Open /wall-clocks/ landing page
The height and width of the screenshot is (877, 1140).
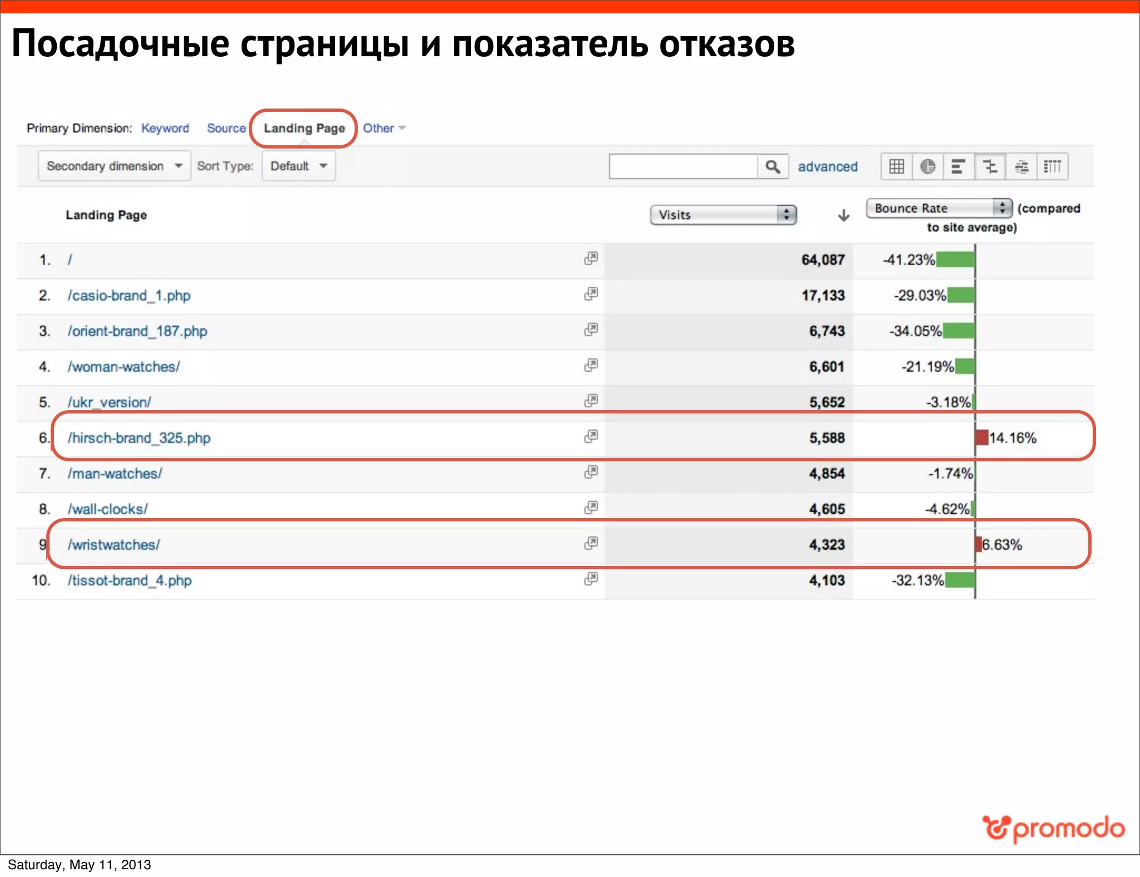pos(107,509)
